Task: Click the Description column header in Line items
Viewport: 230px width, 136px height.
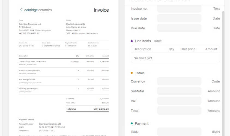Action: pyautogui.click(x=142, y=49)
